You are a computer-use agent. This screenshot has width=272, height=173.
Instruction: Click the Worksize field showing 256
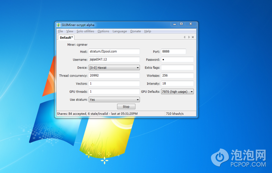click(x=177, y=75)
